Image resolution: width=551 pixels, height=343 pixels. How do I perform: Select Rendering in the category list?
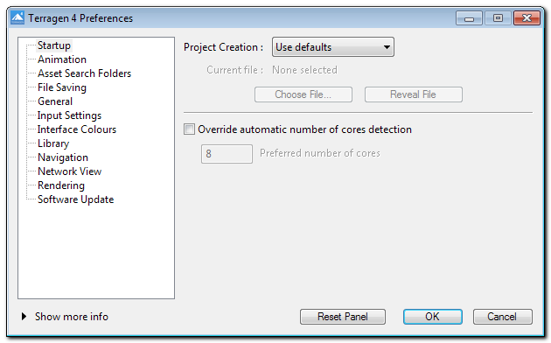(x=61, y=185)
